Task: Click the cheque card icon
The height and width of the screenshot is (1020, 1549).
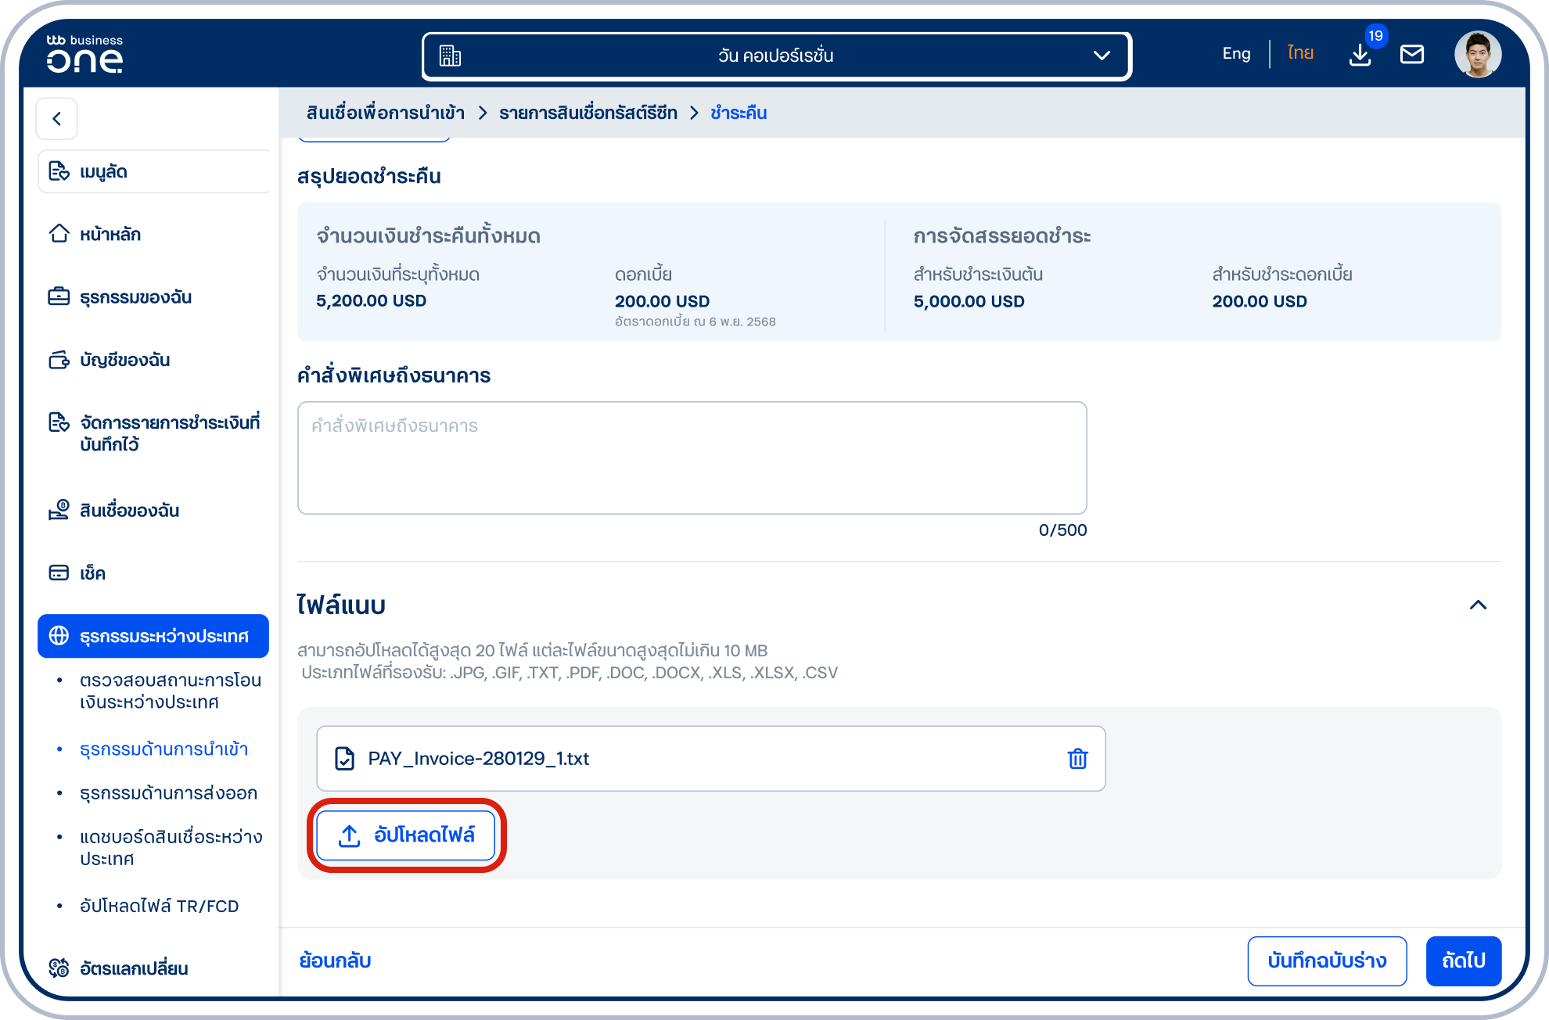Action: (x=59, y=573)
